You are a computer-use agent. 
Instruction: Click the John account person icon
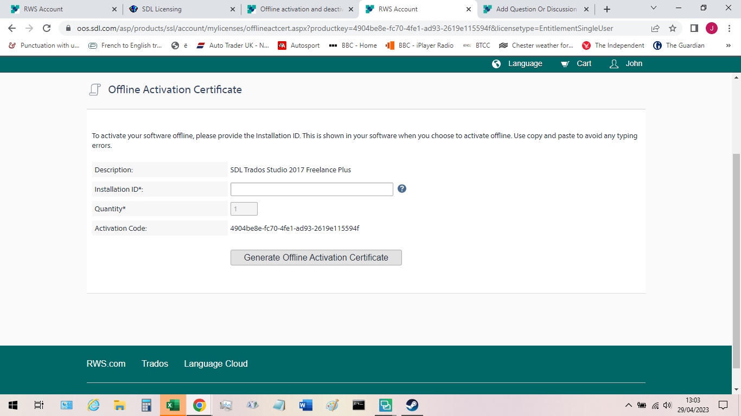(614, 63)
